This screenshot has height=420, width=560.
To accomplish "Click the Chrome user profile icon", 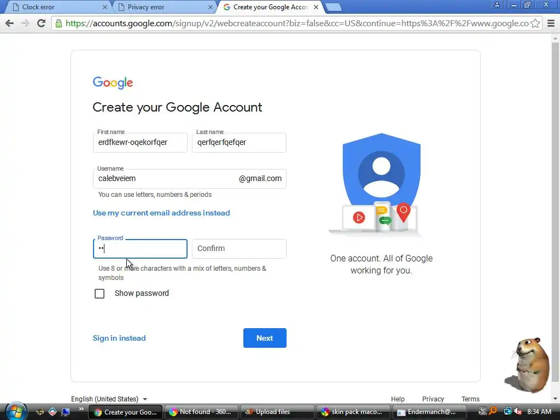I will tap(497, 4).
